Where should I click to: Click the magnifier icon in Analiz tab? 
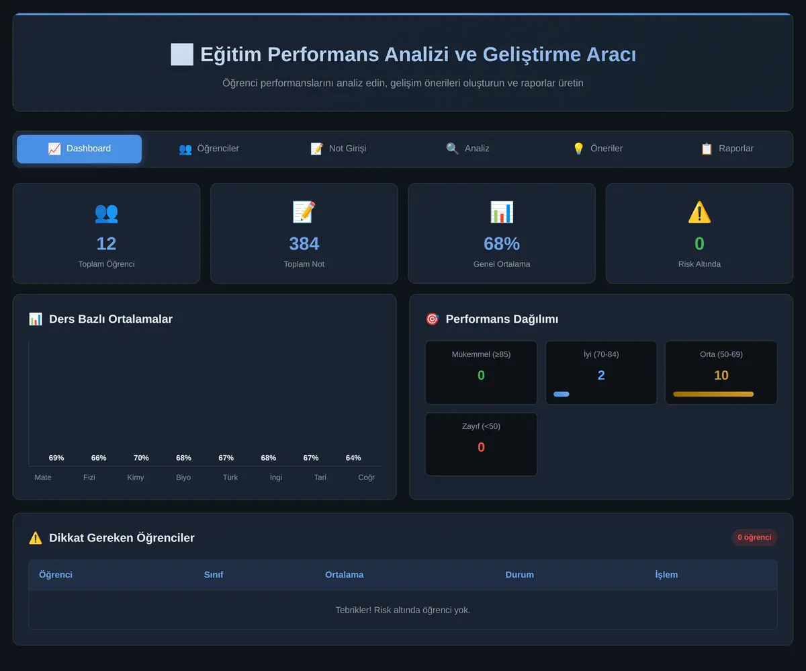(453, 149)
